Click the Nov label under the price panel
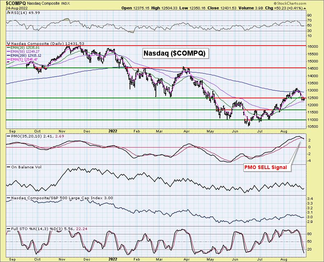Viewport: 324px width, 262px height. 62,131
